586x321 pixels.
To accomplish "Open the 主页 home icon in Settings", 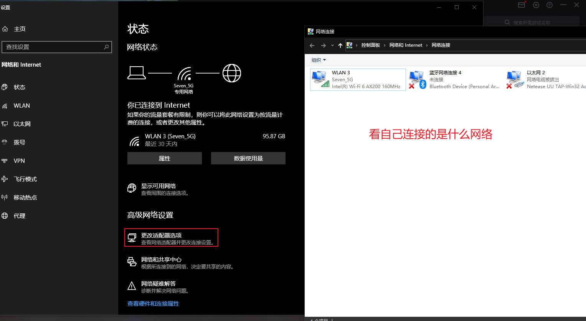I will click(x=5, y=29).
